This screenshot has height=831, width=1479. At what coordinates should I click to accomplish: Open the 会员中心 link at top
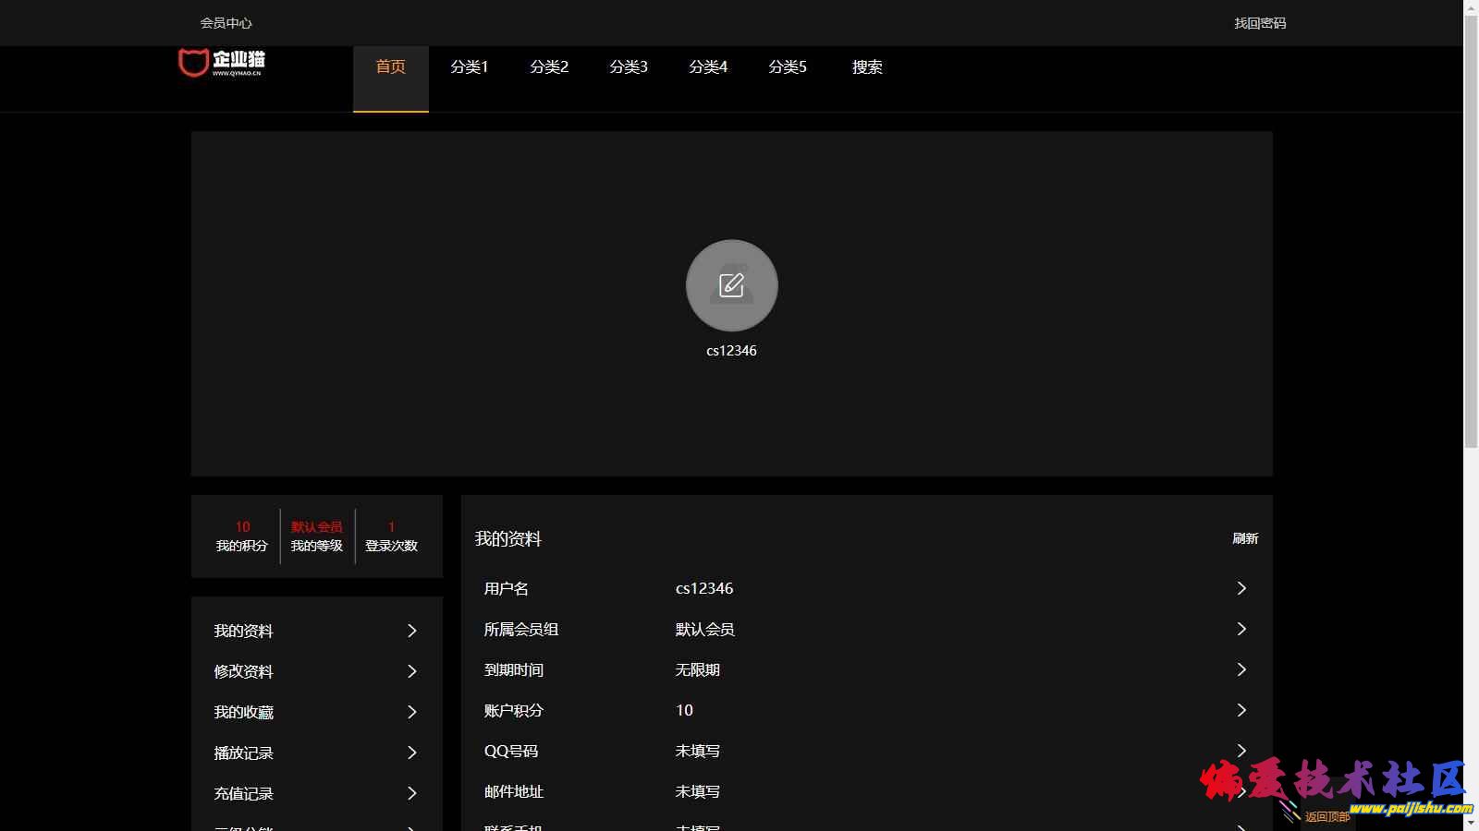click(x=226, y=23)
